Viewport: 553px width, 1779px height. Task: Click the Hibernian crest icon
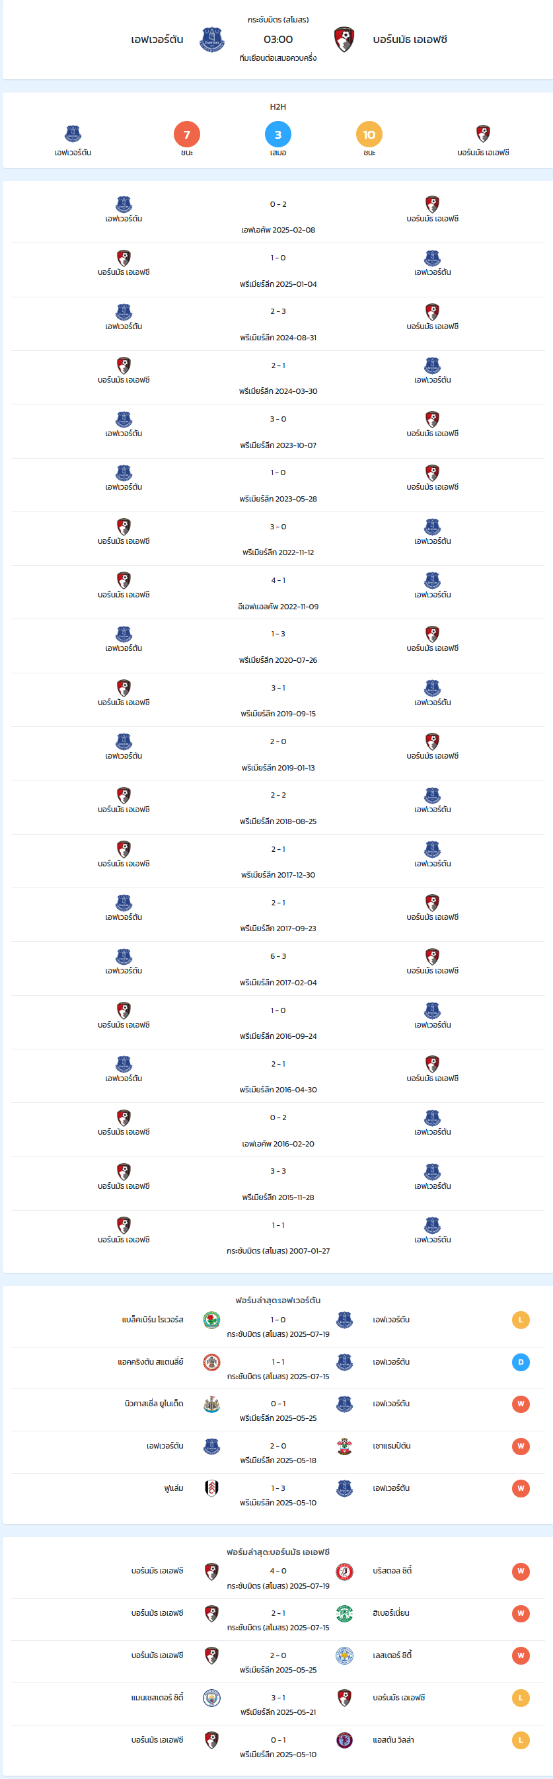tap(344, 1614)
